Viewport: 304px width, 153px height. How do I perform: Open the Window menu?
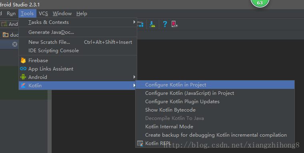coord(62,14)
